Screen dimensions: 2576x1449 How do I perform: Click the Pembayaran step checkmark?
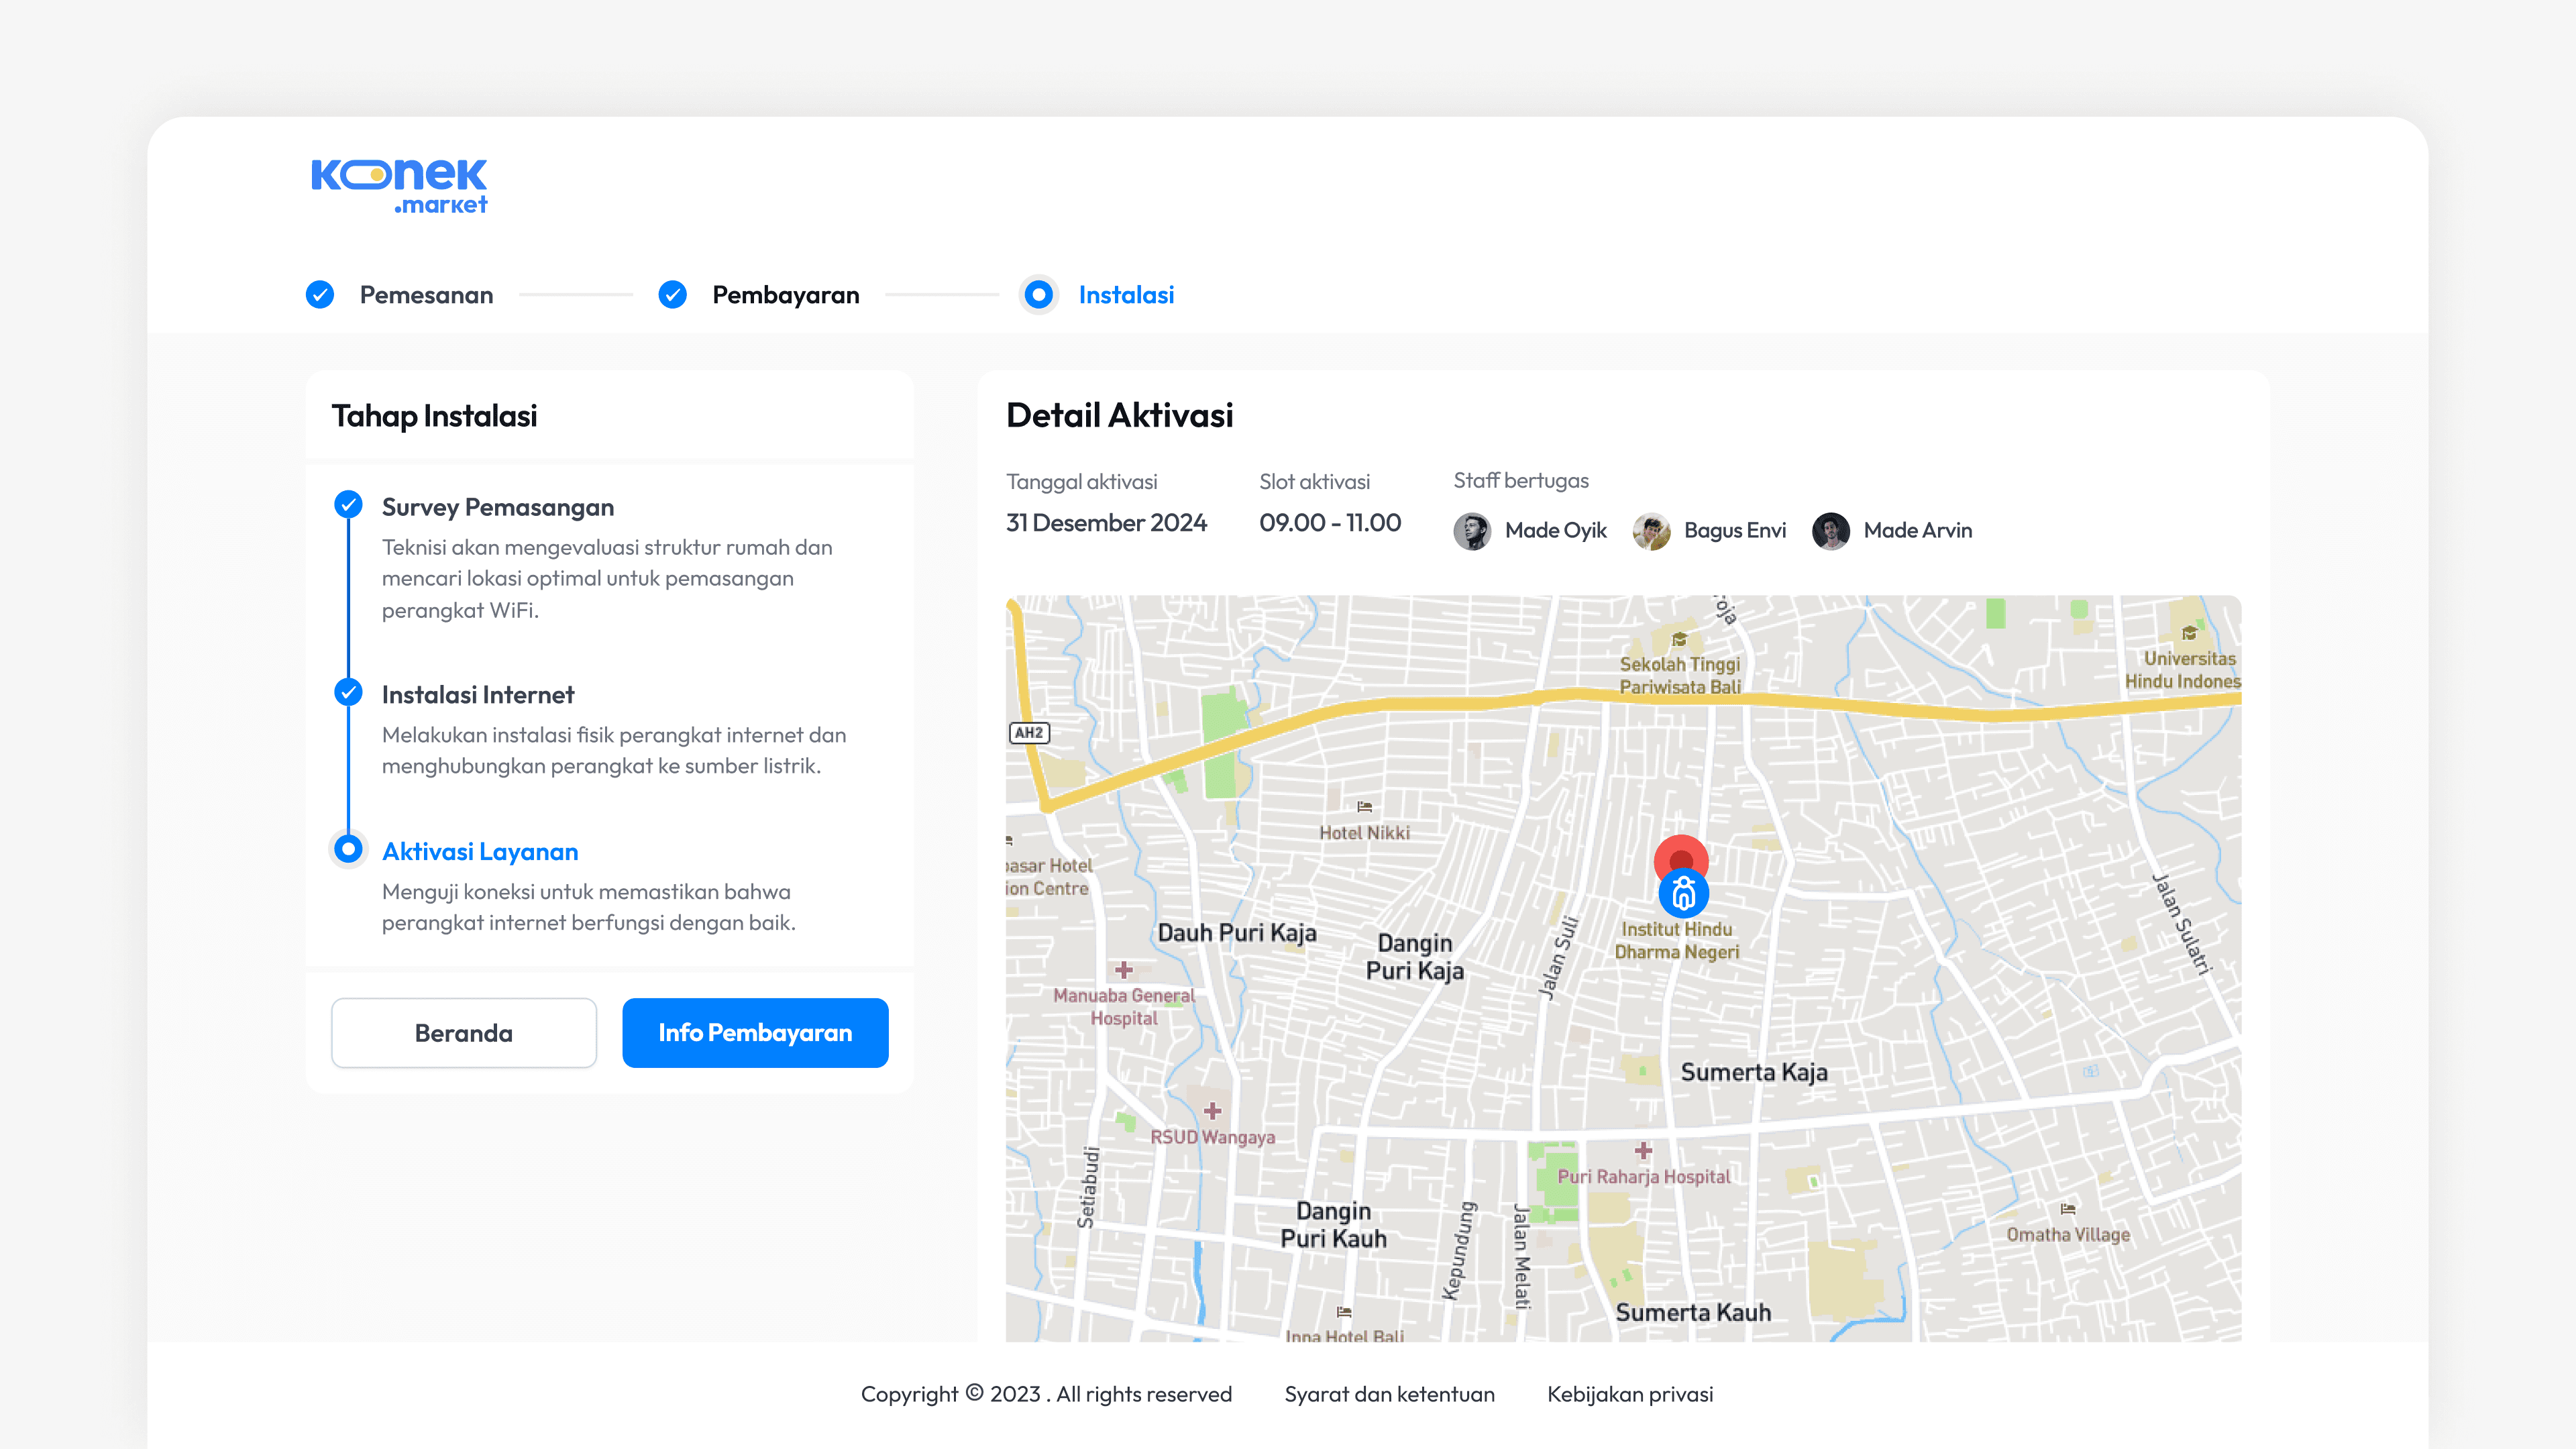(x=673, y=295)
